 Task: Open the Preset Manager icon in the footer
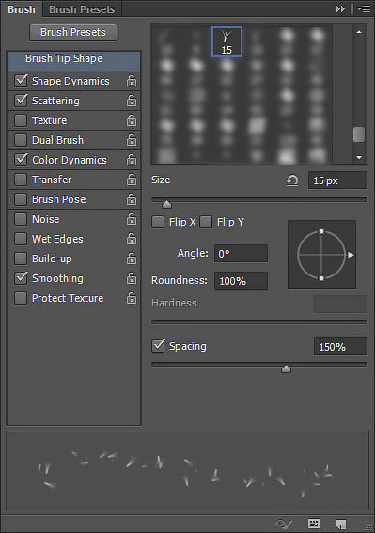coord(314,524)
